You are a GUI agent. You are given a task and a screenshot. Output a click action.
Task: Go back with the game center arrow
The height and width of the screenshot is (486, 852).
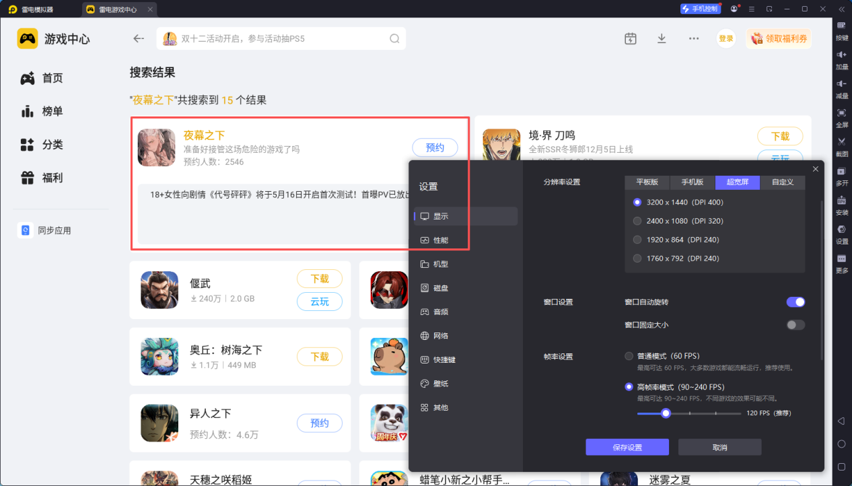click(139, 38)
